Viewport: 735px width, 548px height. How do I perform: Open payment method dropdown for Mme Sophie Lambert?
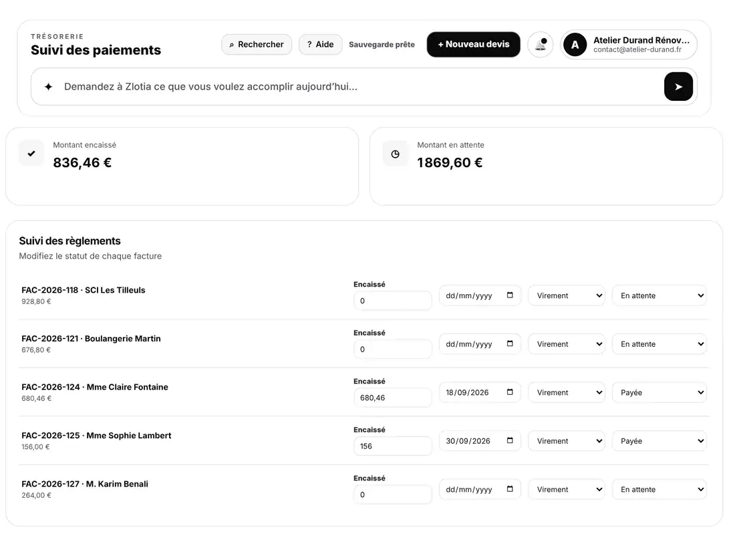tap(567, 441)
